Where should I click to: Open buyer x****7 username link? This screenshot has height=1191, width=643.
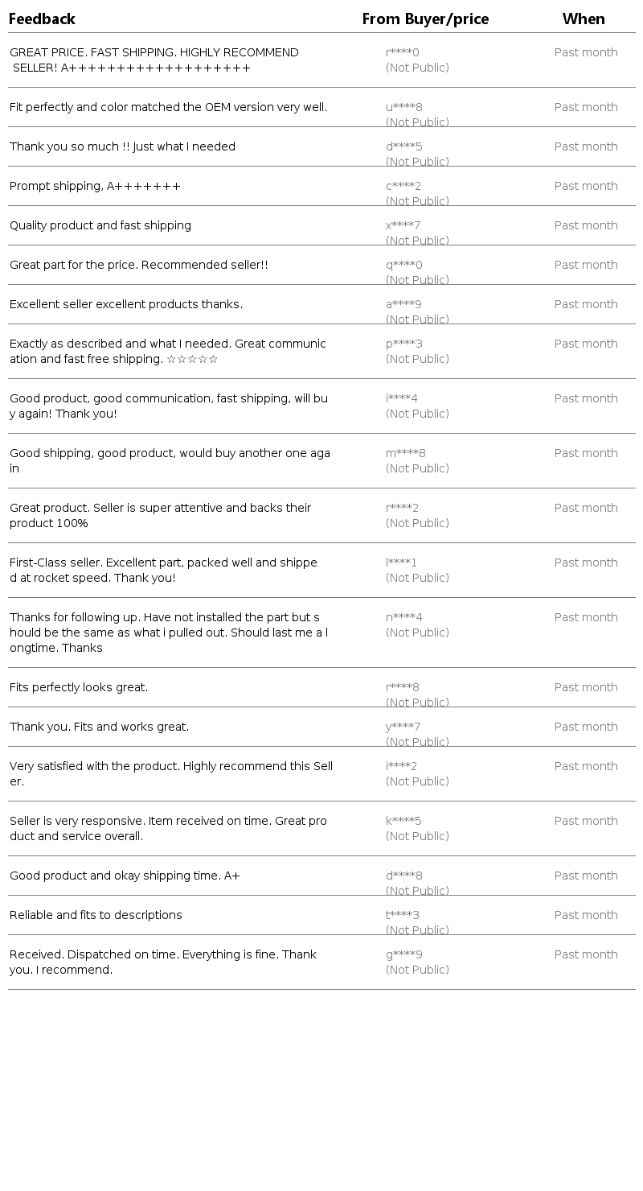(403, 225)
